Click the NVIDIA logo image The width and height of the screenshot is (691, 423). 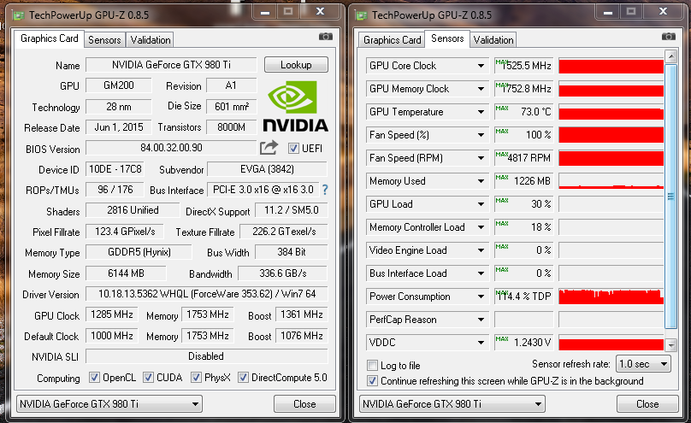(x=297, y=107)
